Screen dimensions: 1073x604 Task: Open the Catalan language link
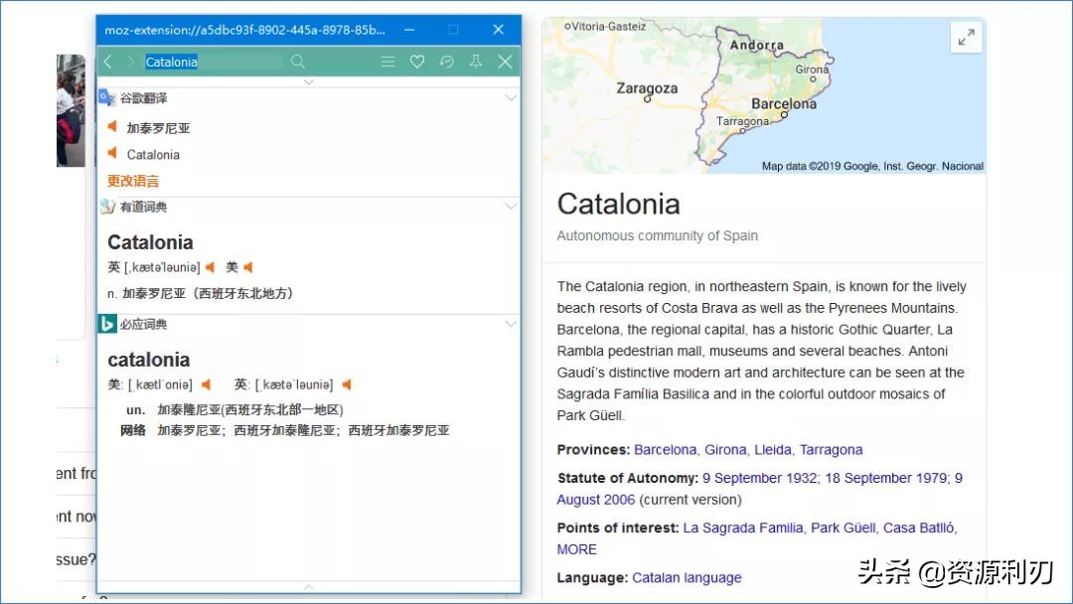click(x=687, y=577)
